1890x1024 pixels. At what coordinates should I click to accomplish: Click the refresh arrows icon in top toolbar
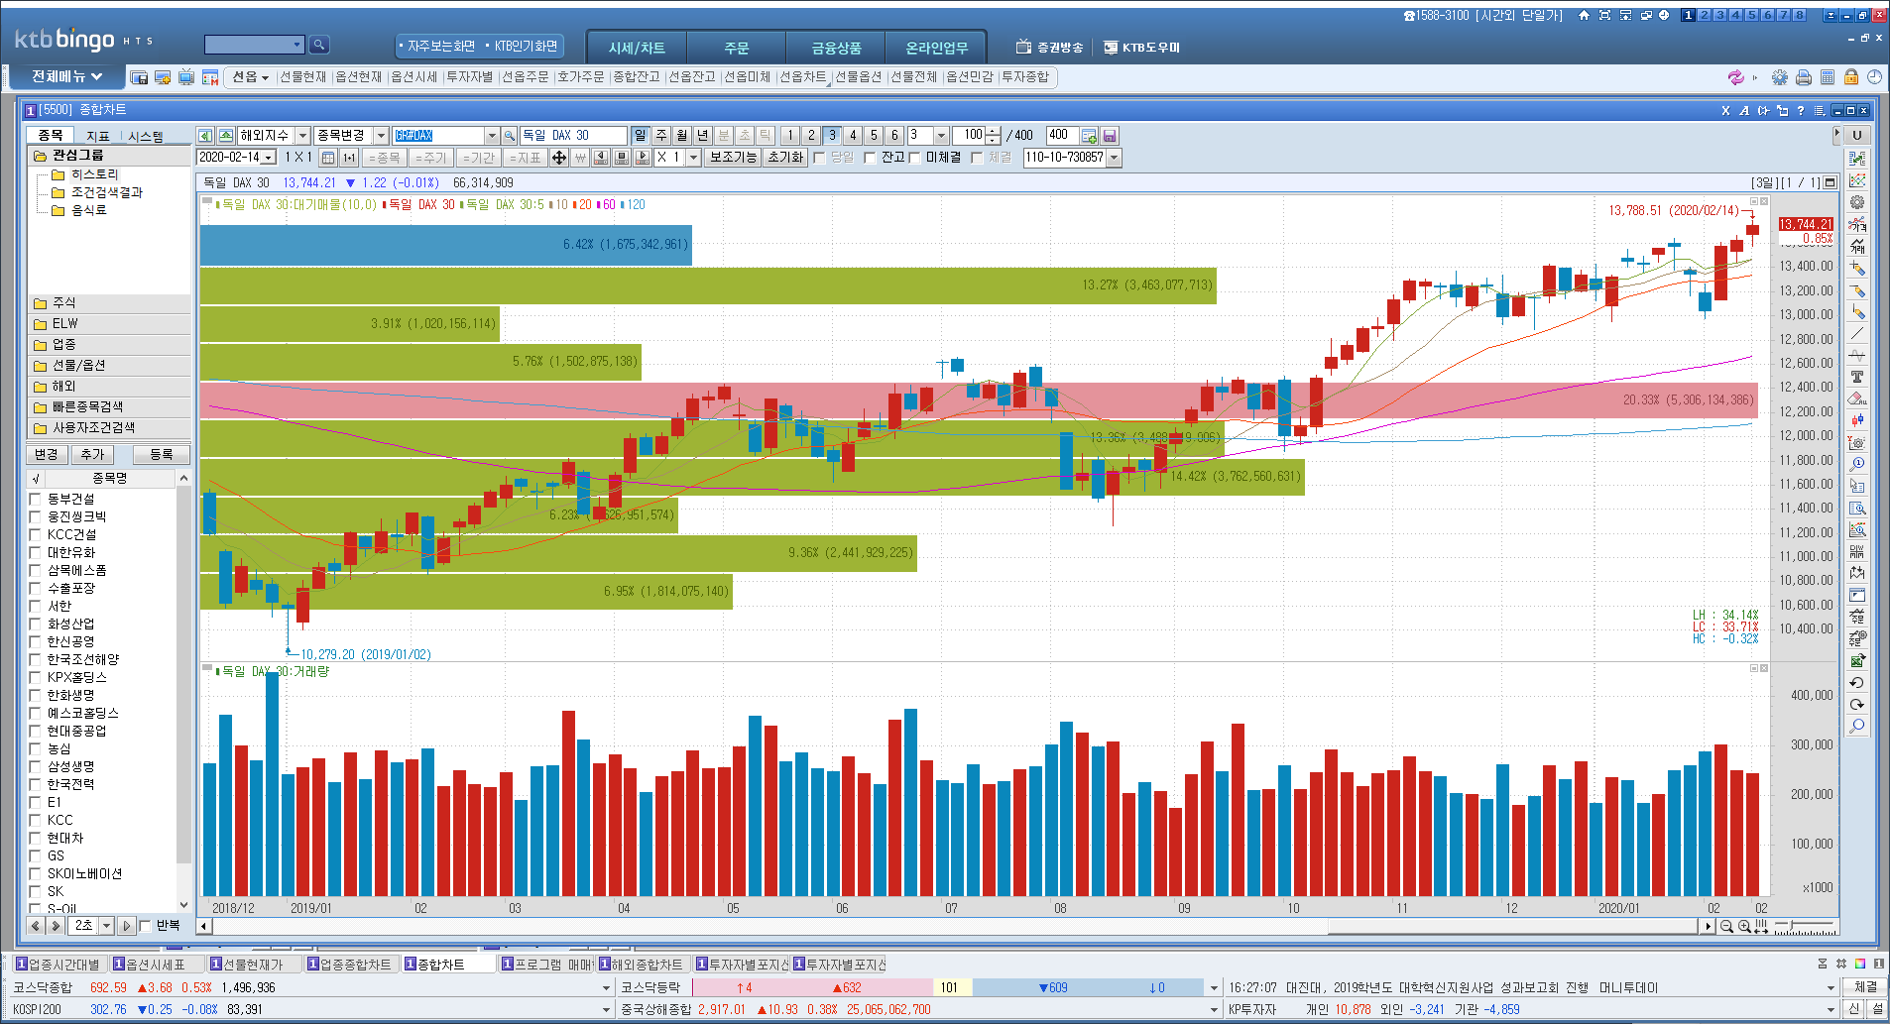pyautogui.click(x=1735, y=77)
